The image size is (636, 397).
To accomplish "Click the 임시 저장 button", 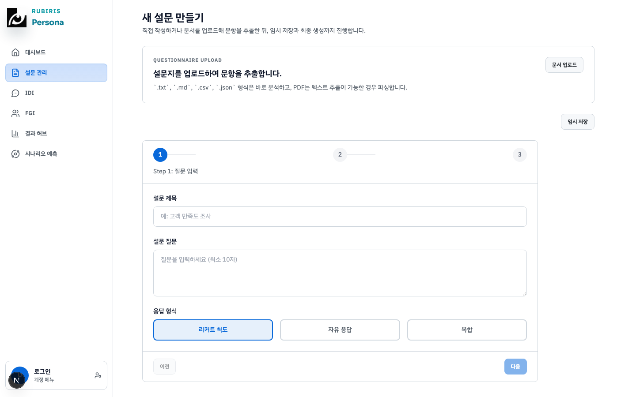I will pos(577,121).
